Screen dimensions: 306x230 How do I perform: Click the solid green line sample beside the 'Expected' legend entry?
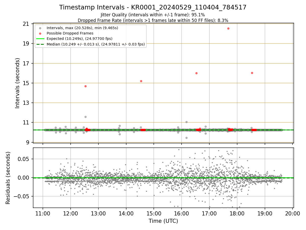click(40, 39)
